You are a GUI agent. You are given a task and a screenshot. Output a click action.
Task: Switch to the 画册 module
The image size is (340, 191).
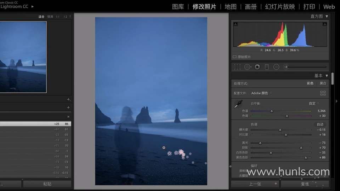(x=251, y=7)
